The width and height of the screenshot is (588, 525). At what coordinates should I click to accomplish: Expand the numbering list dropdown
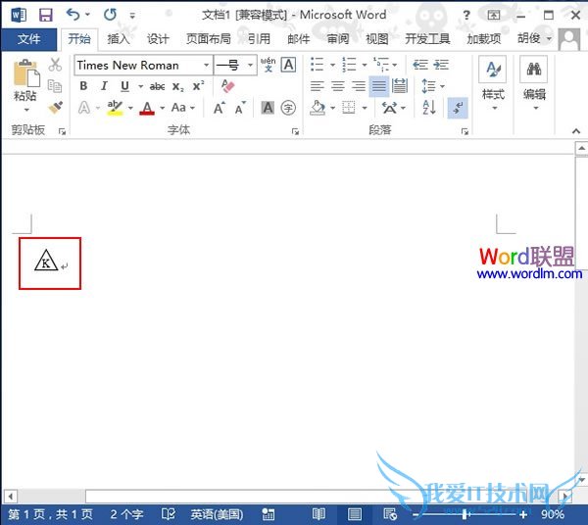click(365, 66)
